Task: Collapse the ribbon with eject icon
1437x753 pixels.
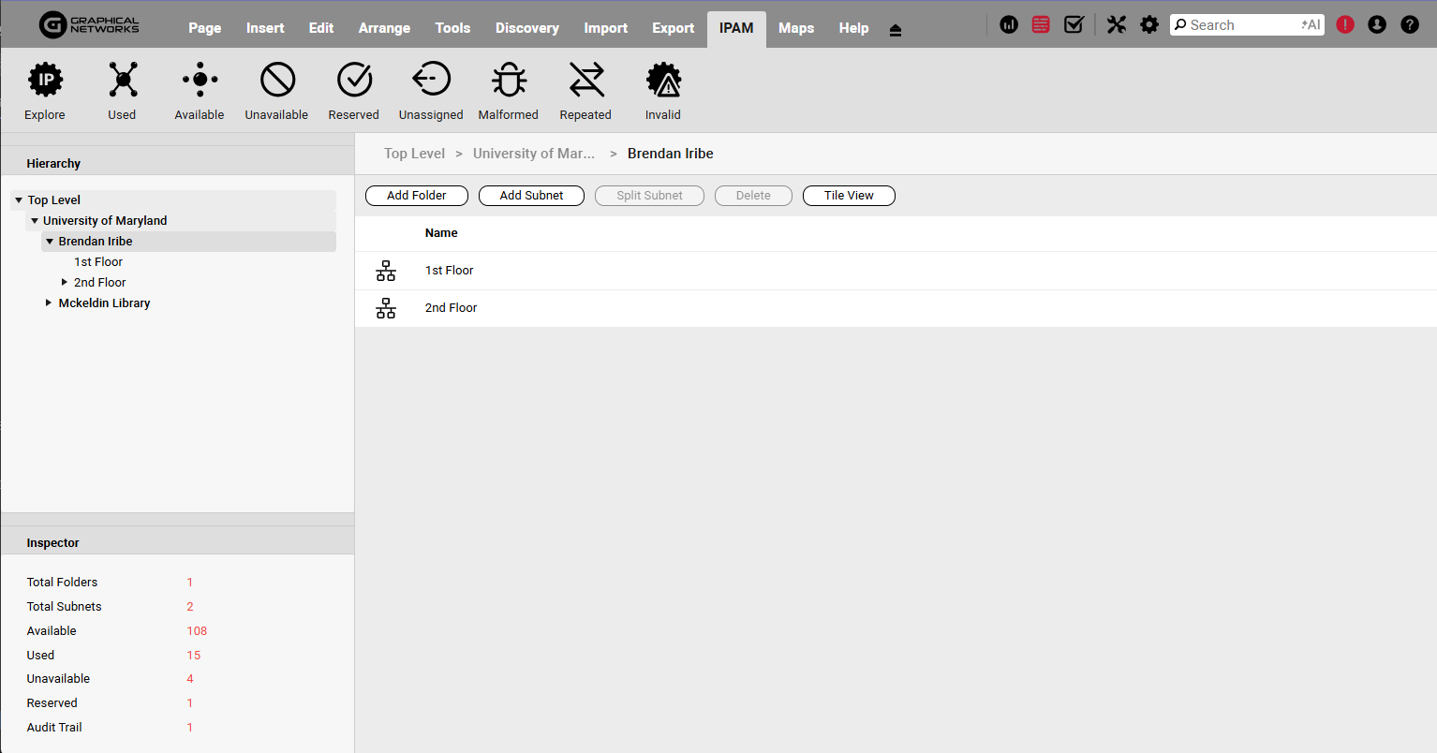Action: pos(896,30)
